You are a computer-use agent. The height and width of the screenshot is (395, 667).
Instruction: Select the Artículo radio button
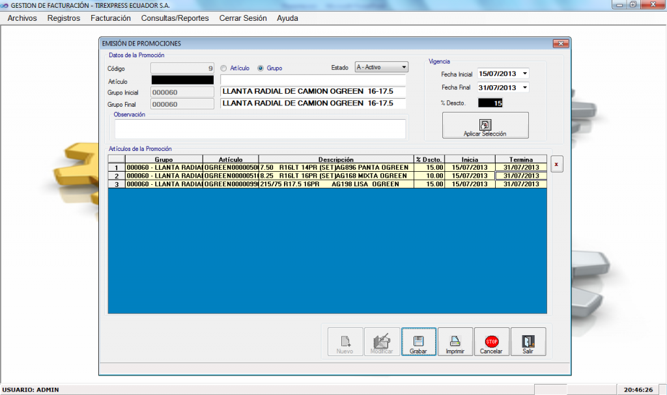tap(223, 68)
